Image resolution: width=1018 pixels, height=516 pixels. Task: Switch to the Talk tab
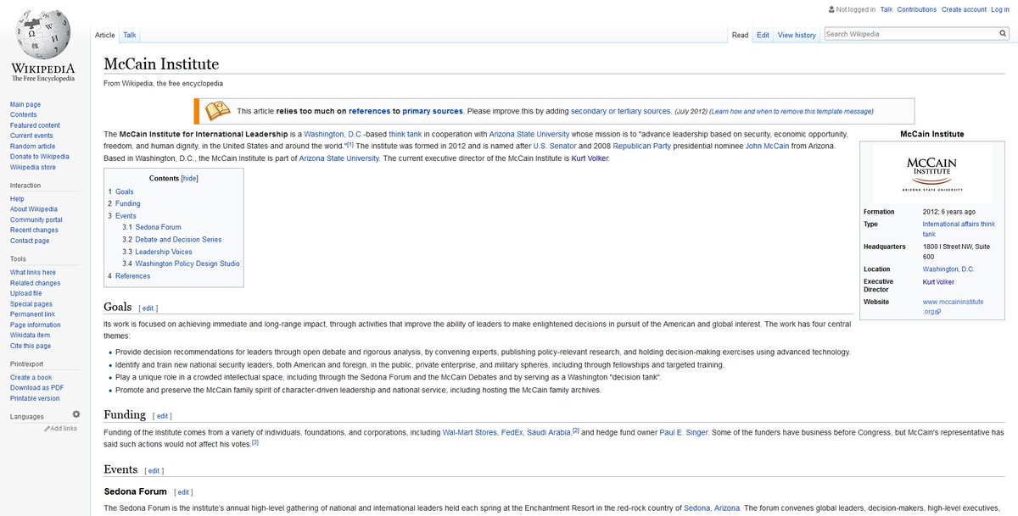tap(130, 35)
